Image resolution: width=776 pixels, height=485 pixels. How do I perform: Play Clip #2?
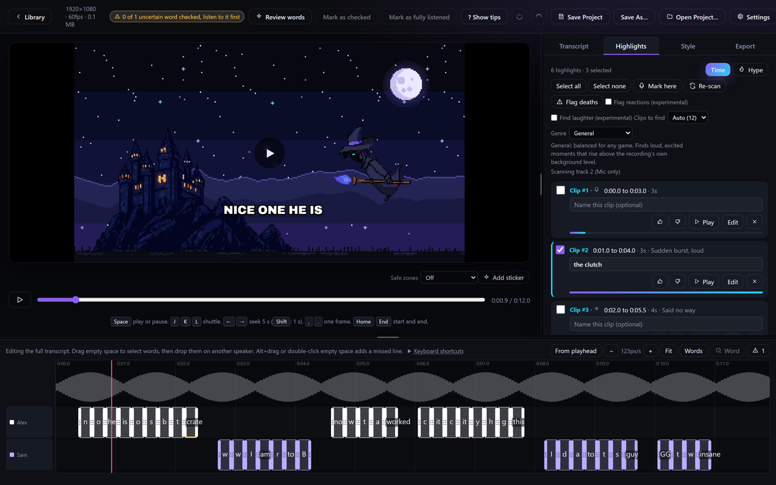pos(704,281)
